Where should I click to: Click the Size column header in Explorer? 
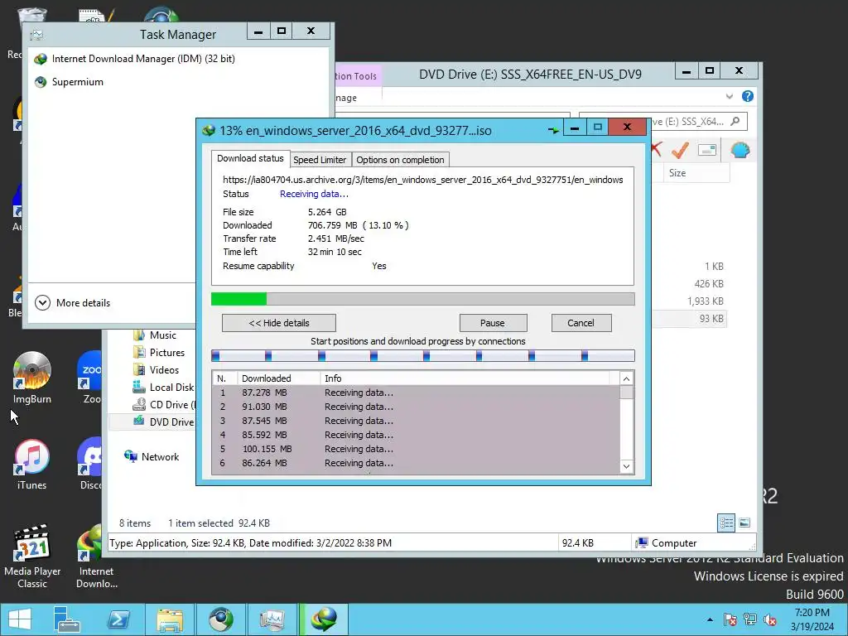696,173
